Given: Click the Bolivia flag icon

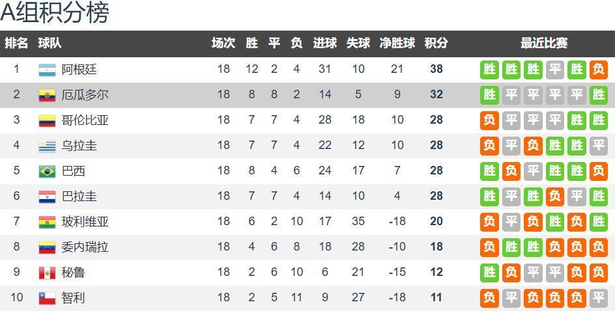Looking at the screenshot, I should coord(47,222).
